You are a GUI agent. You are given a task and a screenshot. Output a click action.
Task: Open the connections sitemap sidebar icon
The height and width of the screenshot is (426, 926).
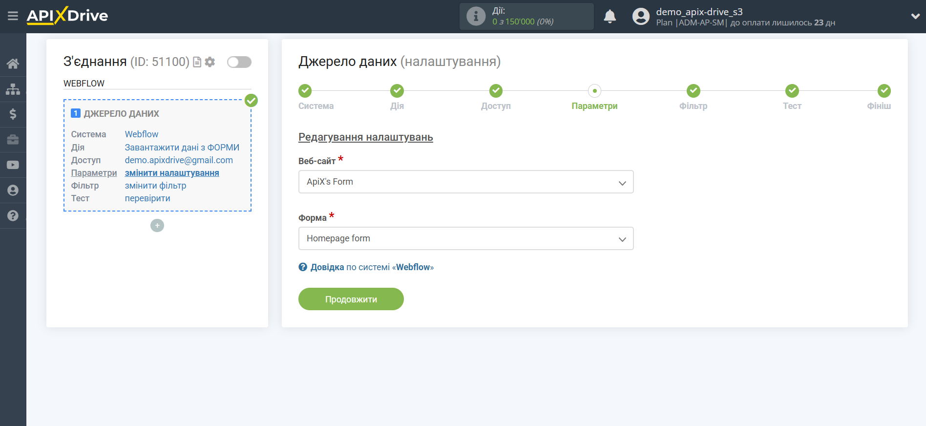(13, 89)
